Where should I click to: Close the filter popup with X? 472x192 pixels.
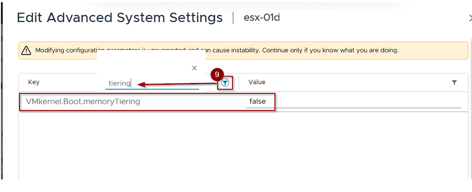[194, 68]
